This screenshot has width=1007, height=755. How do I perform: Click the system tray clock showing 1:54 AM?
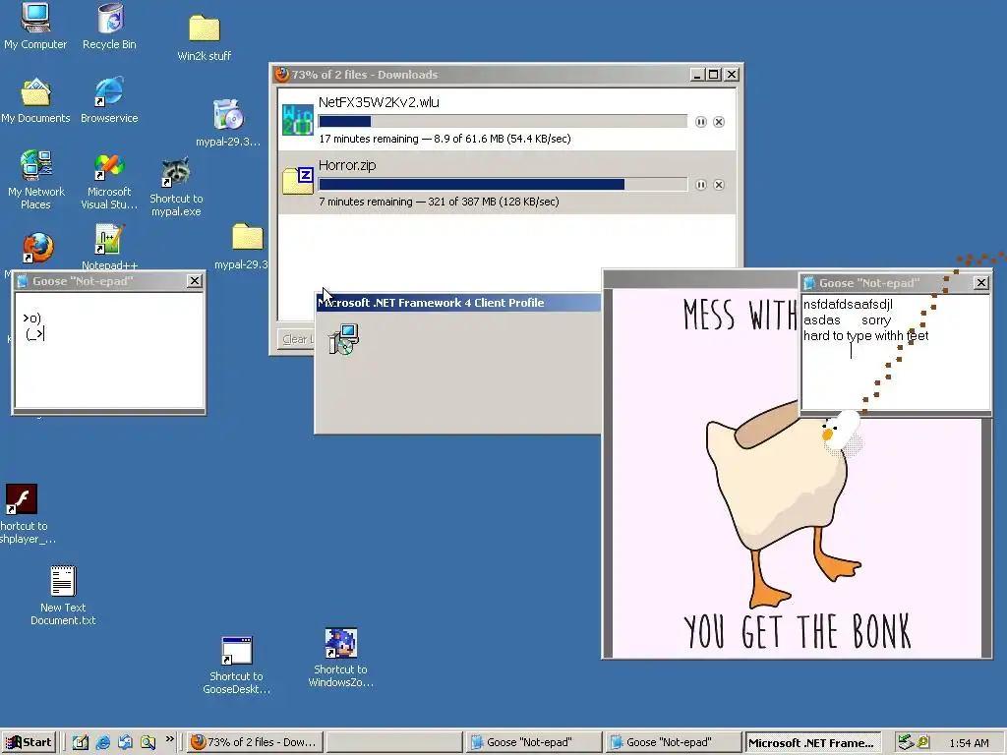969,743
